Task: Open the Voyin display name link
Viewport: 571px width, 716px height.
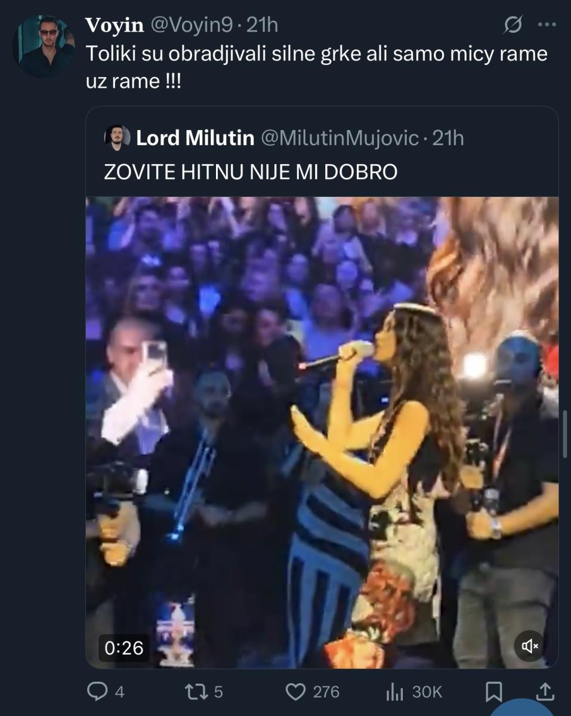Action: click(114, 25)
